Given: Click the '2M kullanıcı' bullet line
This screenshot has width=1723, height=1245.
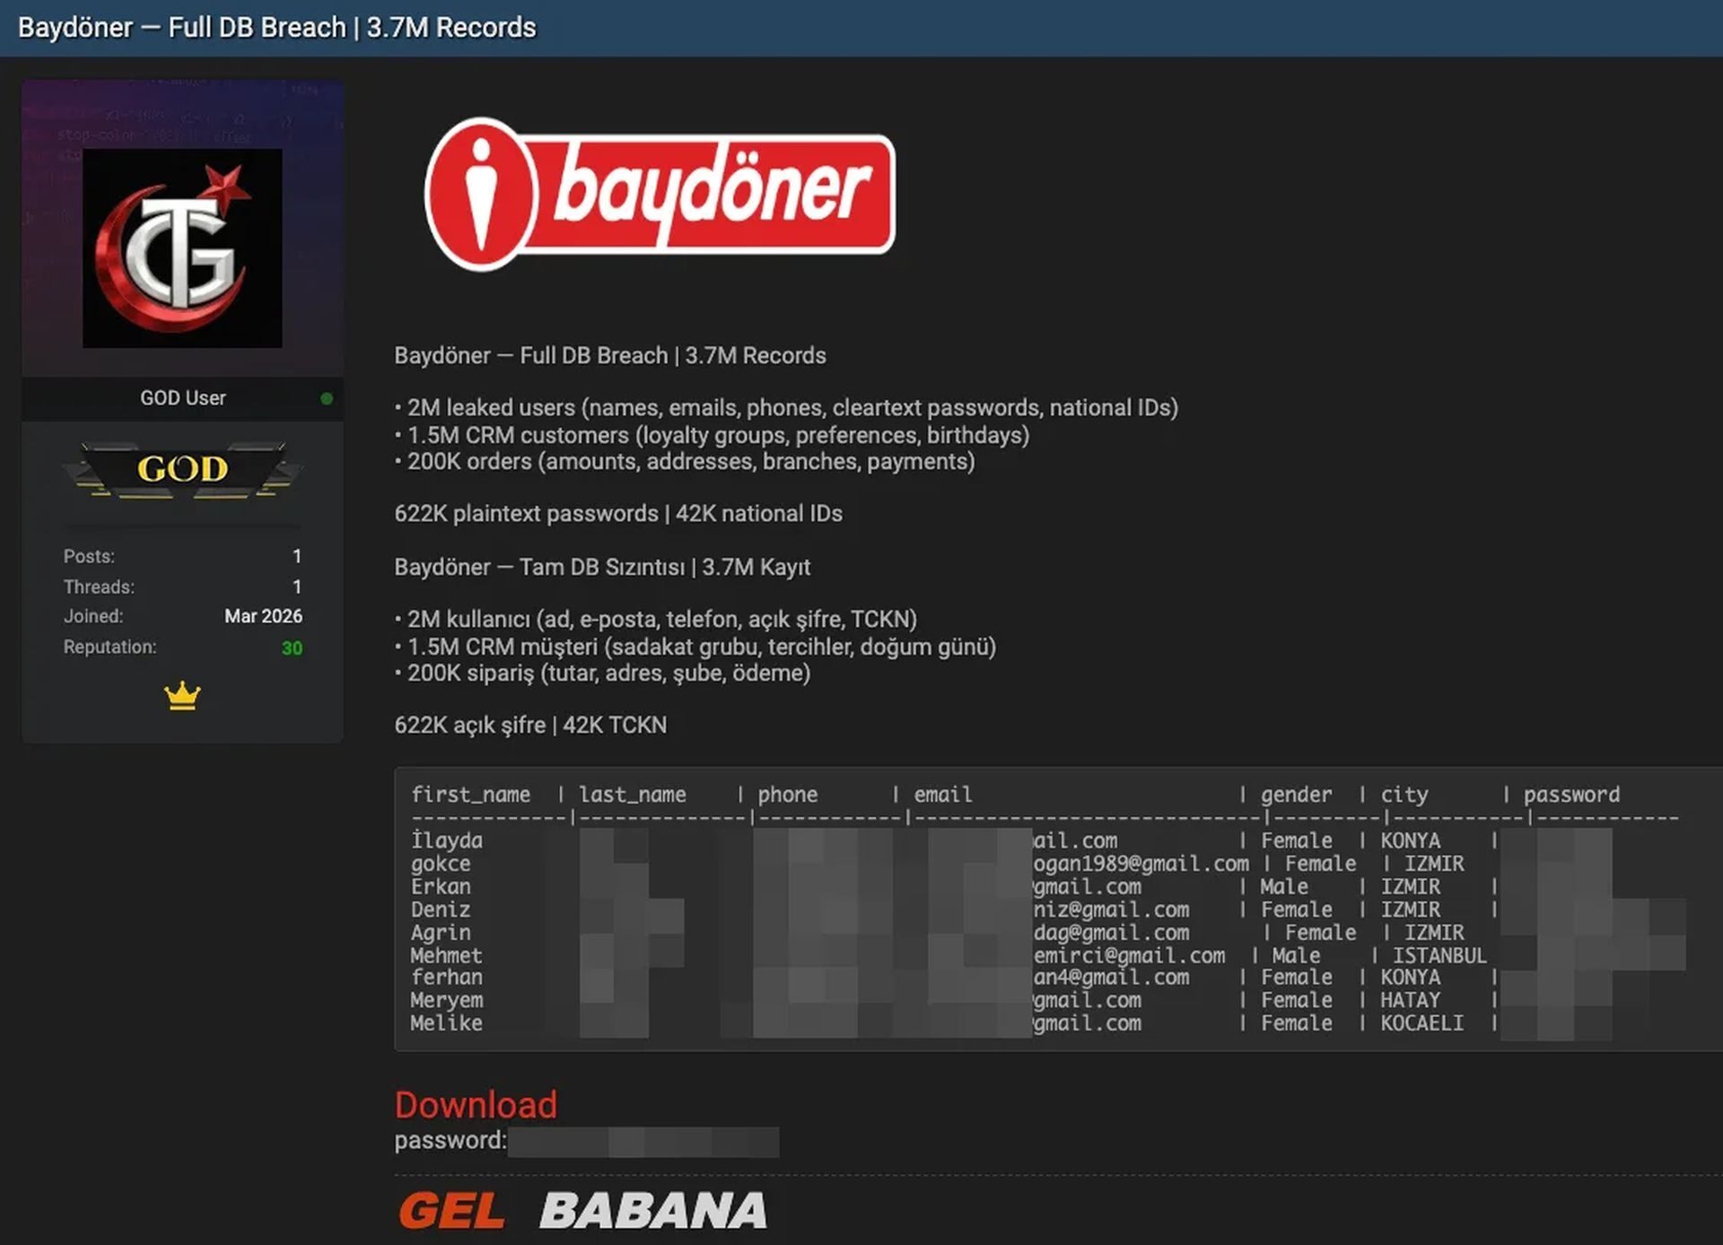Looking at the screenshot, I should tap(656, 619).
